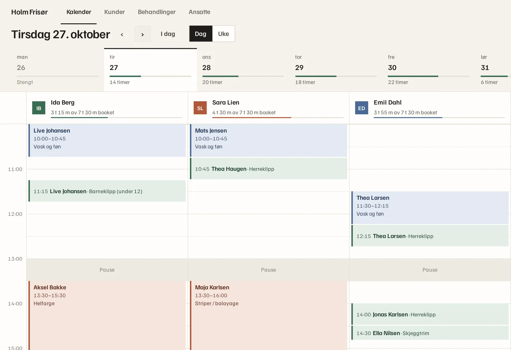511x350 pixels.
Task: Click Ida Berg's IB avatar
Action: (x=39, y=108)
